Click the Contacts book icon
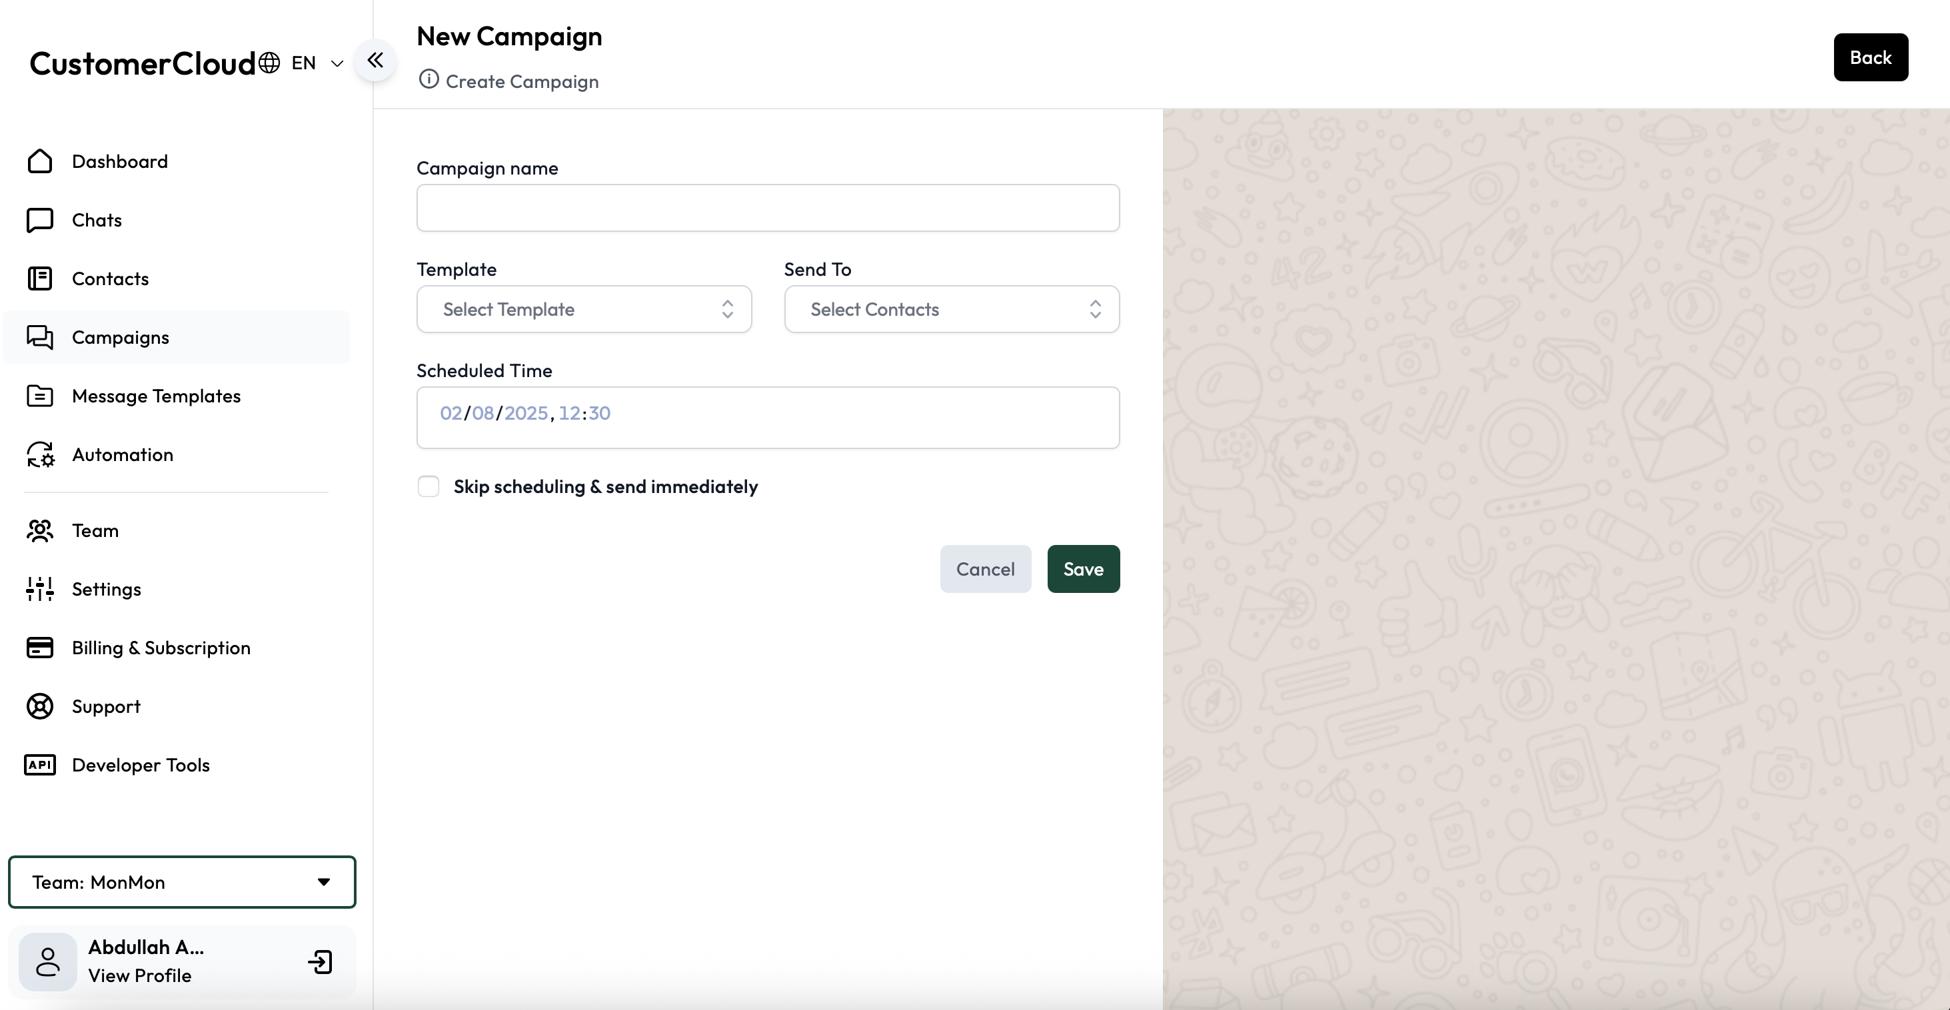 [x=39, y=278]
